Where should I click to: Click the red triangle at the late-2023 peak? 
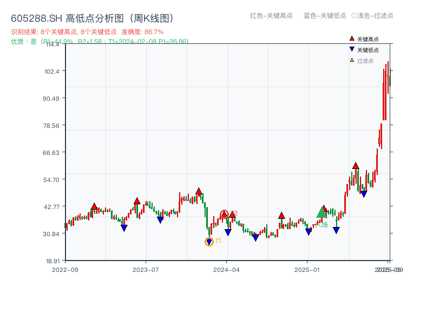199,191
